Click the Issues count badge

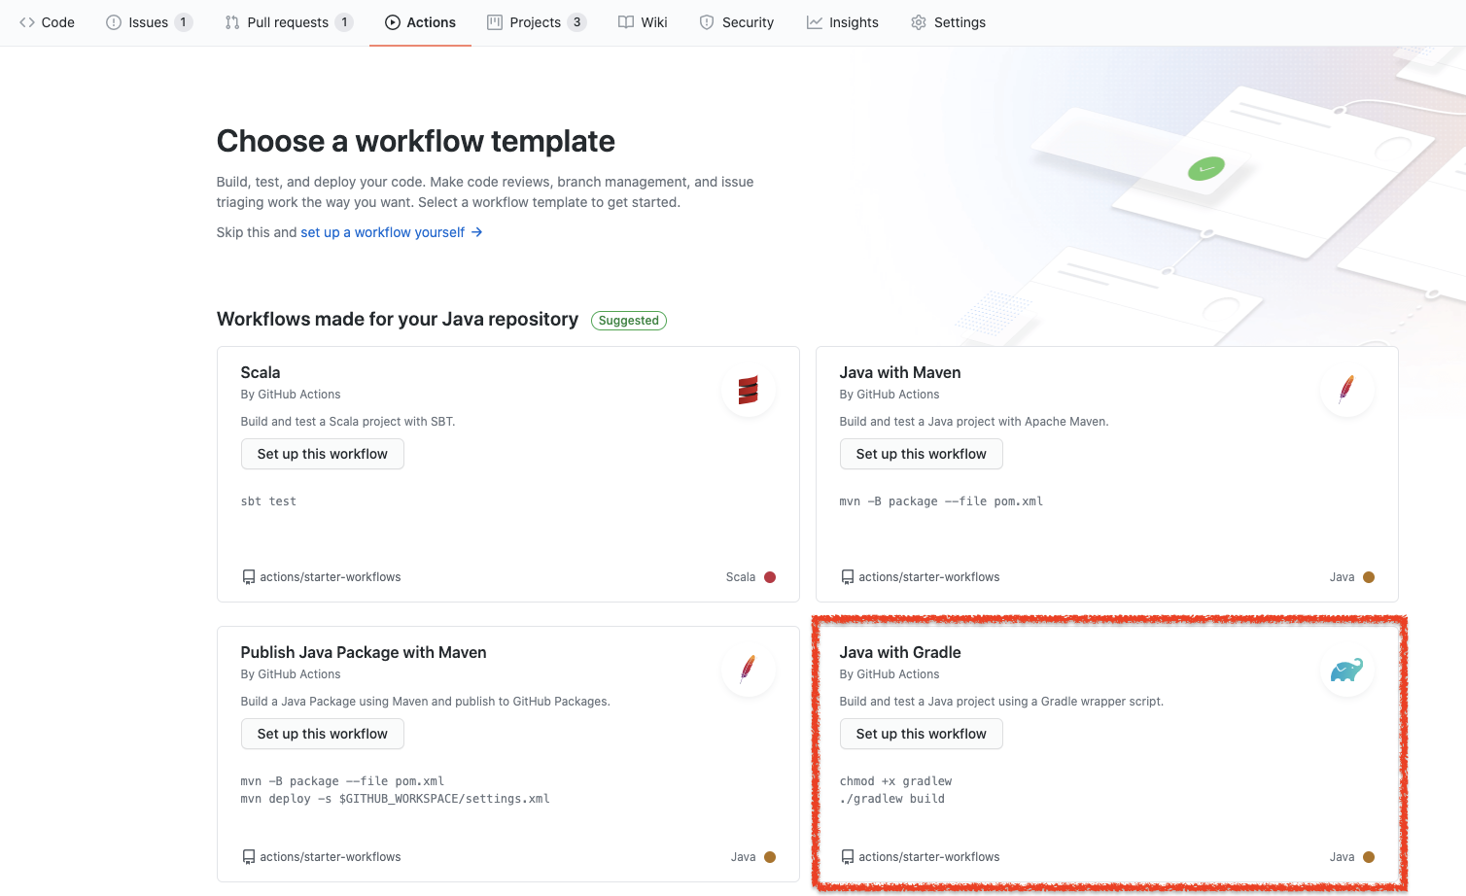[183, 22]
